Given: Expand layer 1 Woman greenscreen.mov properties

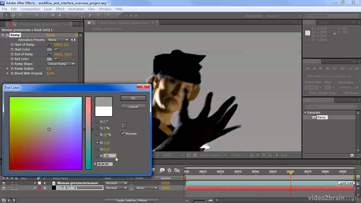Looking at the screenshot, I should [x=35, y=183].
